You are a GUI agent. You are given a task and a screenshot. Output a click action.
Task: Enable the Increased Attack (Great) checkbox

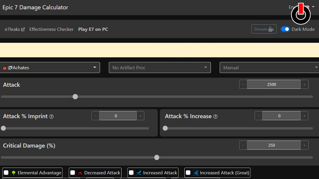(188, 173)
